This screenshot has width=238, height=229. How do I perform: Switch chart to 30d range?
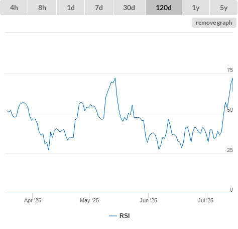pyautogui.click(x=129, y=8)
